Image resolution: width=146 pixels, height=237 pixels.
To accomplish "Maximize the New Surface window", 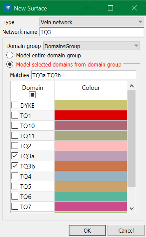I will click(x=110, y=8).
